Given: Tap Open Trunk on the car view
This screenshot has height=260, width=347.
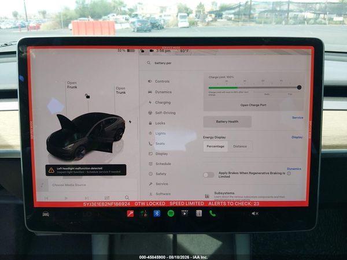Looking at the screenshot, I should click(121, 91).
